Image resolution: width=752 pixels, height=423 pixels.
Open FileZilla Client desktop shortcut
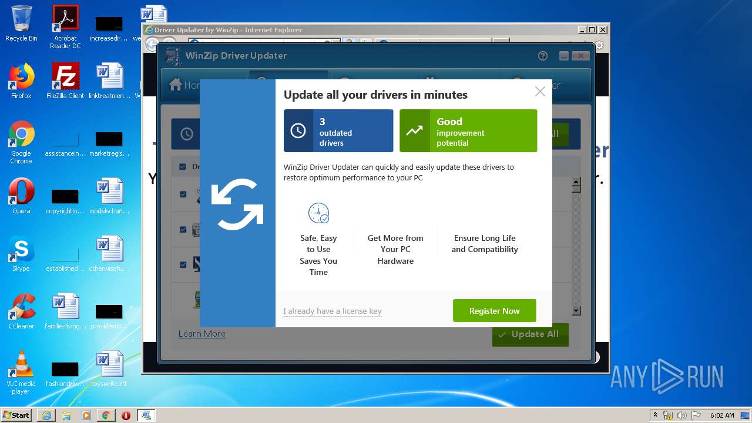[x=65, y=81]
